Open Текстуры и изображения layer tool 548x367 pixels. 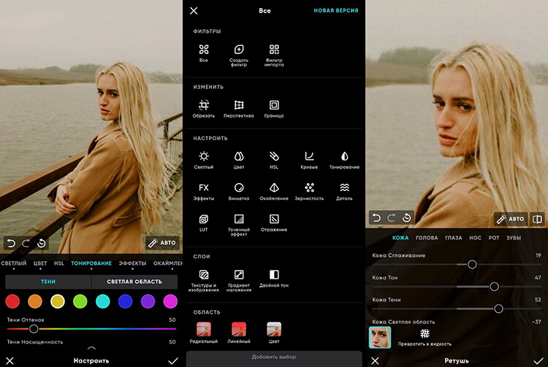204,274
